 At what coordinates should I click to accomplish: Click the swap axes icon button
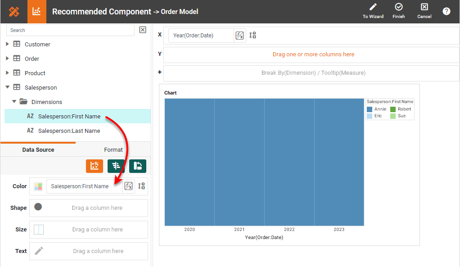pyautogui.click(x=138, y=166)
